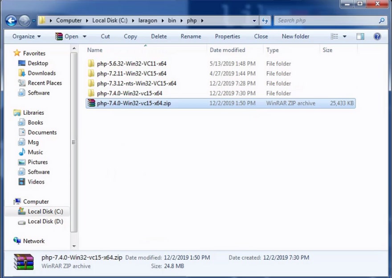Open Recent Places in Favorites
392x278 pixels.
pyautogui.click(x=45, y=83)
